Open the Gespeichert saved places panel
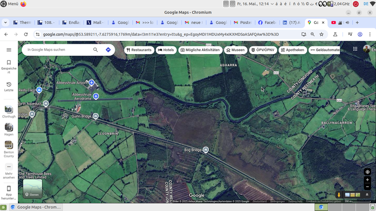The image size is (376, 211). (x=8, y=65)
